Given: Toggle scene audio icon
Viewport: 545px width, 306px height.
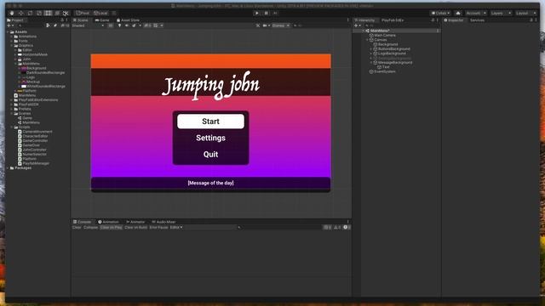Looking at the screenshot, I should (127, 25).
